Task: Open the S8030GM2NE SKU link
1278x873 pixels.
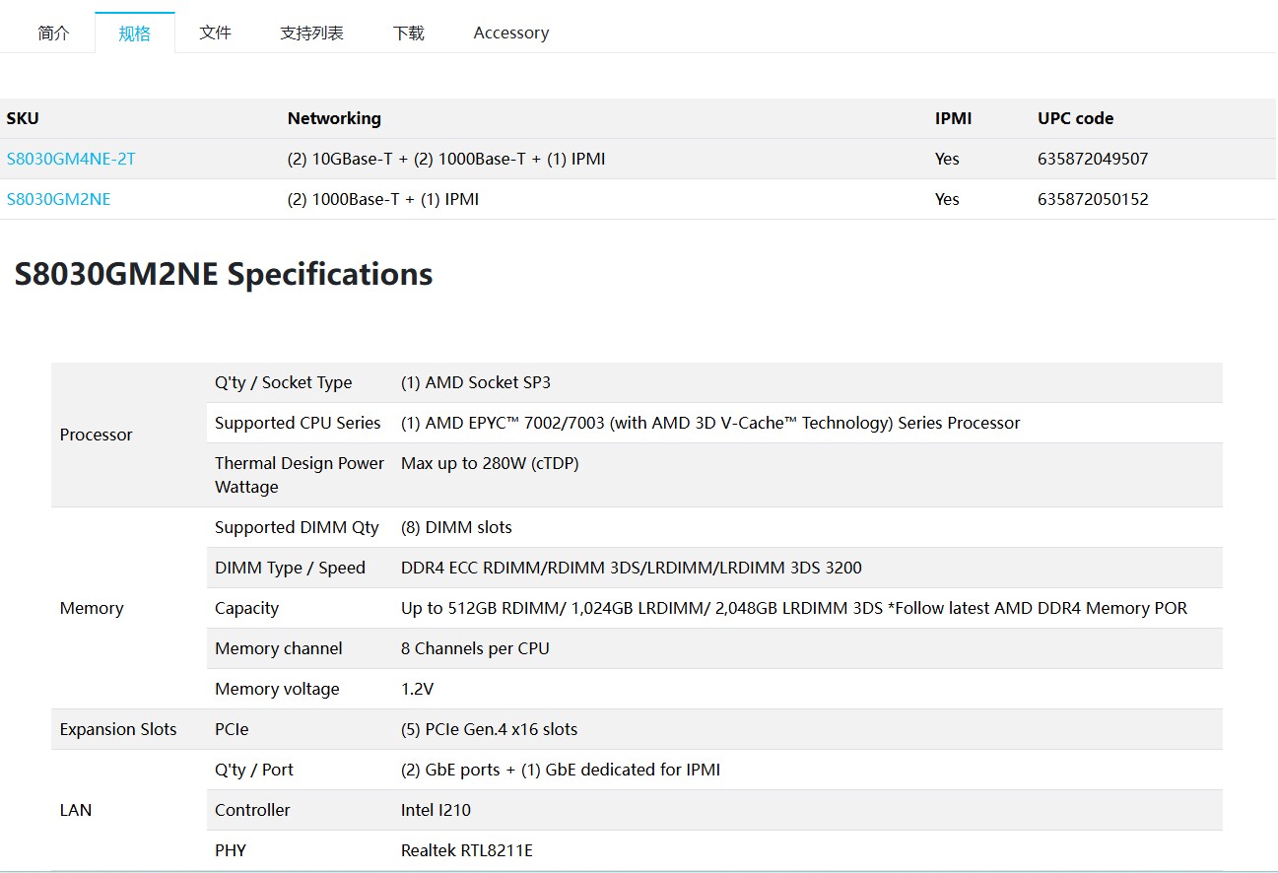Action: 58,199
